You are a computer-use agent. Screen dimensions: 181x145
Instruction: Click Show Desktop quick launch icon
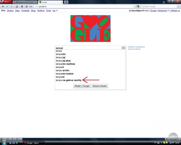(10, 143)
